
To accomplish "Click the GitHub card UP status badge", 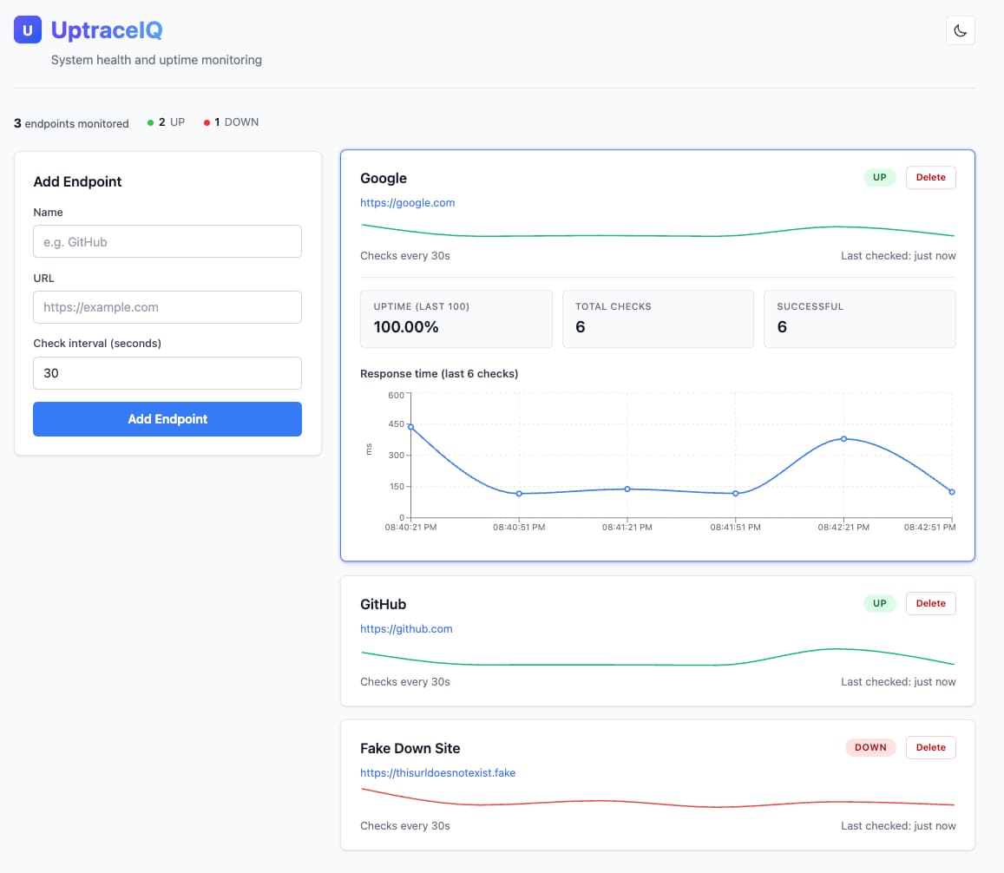I will pos(880,603).
